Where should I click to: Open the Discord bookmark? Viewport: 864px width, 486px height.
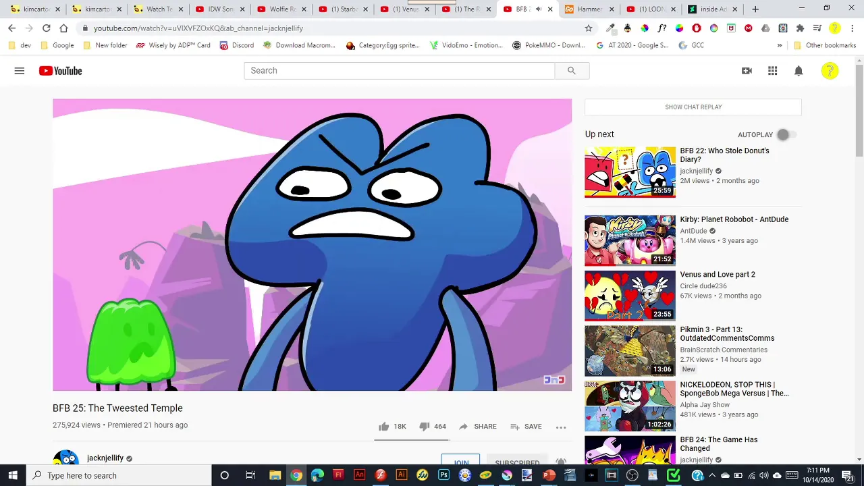pos(236,45)
